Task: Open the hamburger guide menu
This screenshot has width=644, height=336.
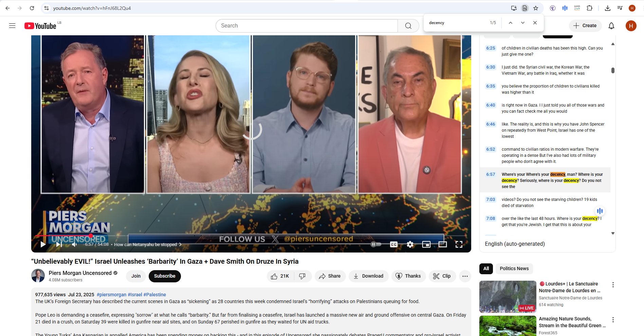Action: [12, 26]
